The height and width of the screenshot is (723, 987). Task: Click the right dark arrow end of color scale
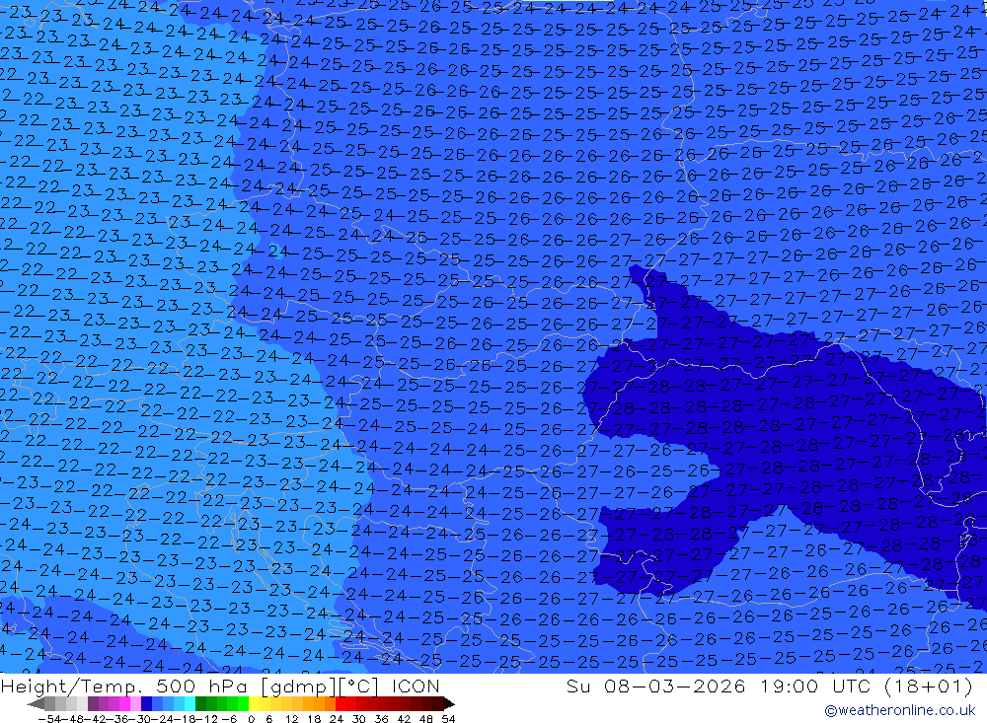449,703
